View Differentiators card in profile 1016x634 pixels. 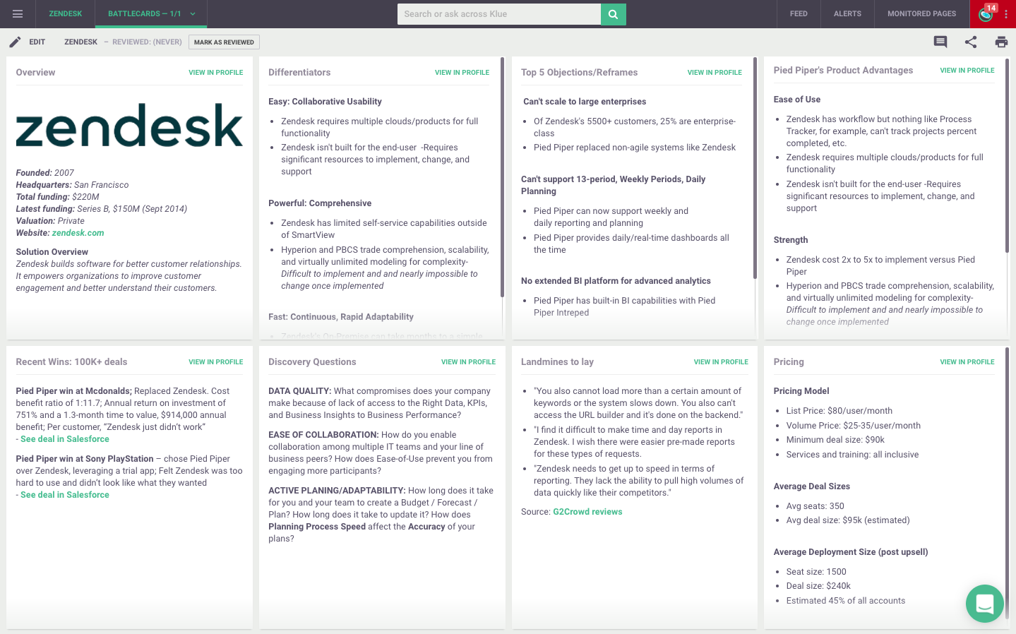click(x=462, y=73)
